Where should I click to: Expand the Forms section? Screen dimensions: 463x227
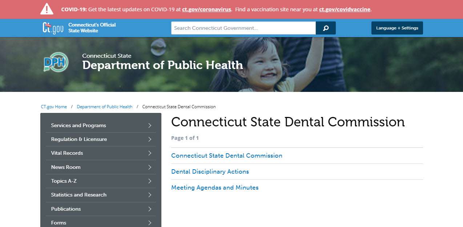(59, 222)
